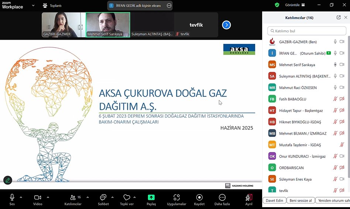The image size is (350, 209).
Task: Click the MS avatar for Mehmet Serif Sarıkaya
Action: coord(272,65)
